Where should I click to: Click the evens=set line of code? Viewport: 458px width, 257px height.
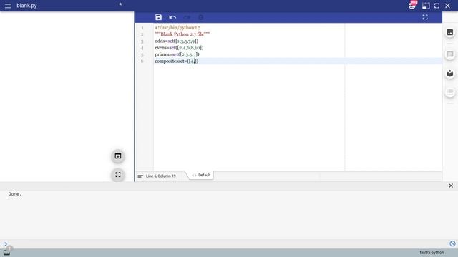pos(179,48)
